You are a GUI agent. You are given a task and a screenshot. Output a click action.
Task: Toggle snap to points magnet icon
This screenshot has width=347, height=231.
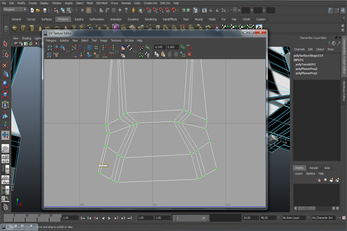click(161, 10)
